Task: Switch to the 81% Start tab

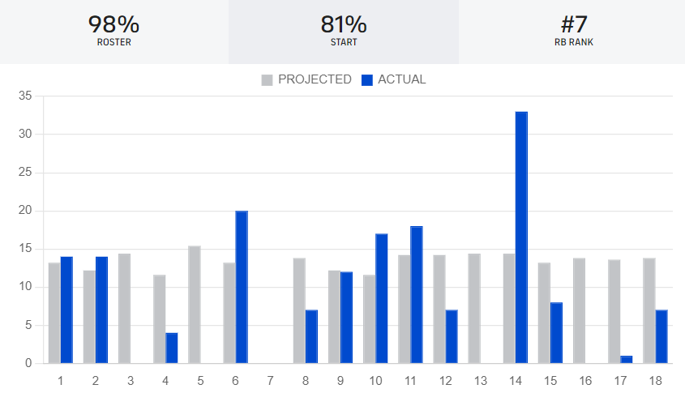Action: 343,32
